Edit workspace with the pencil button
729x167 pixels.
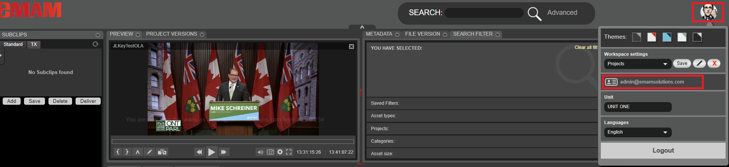pos(699,63)
